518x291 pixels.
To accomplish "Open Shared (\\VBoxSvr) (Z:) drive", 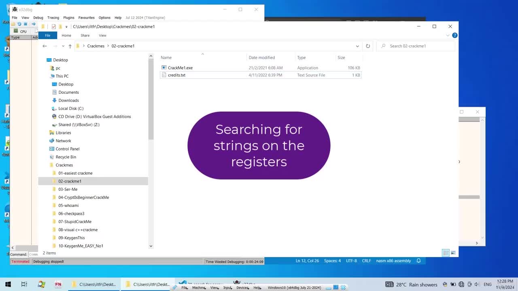I will [x=79, y=124].
